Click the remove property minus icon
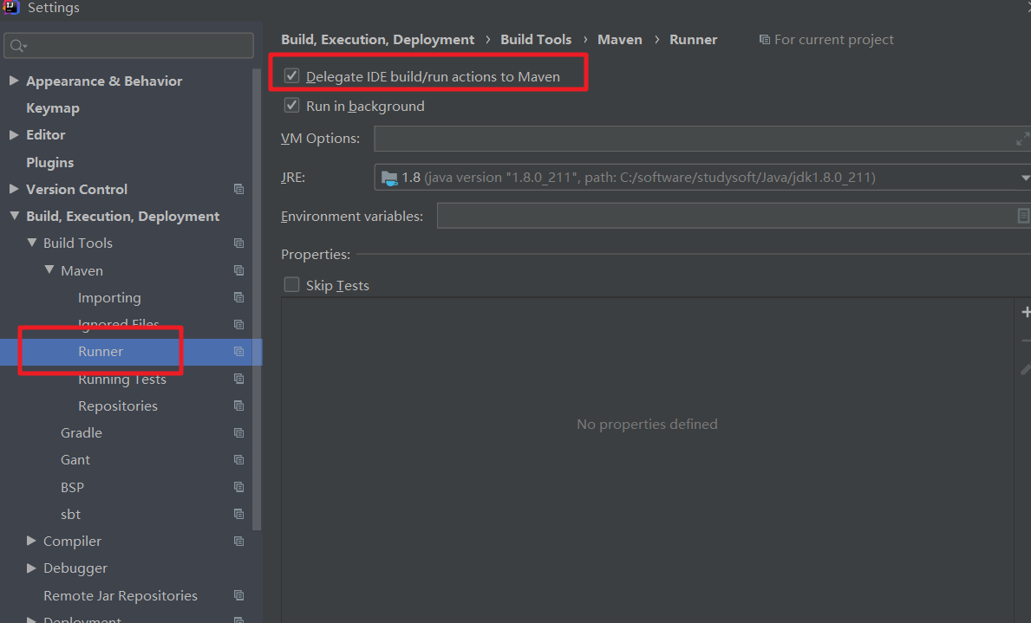The width and height of the screenshot is (1031, 623). coord(1026,340)
